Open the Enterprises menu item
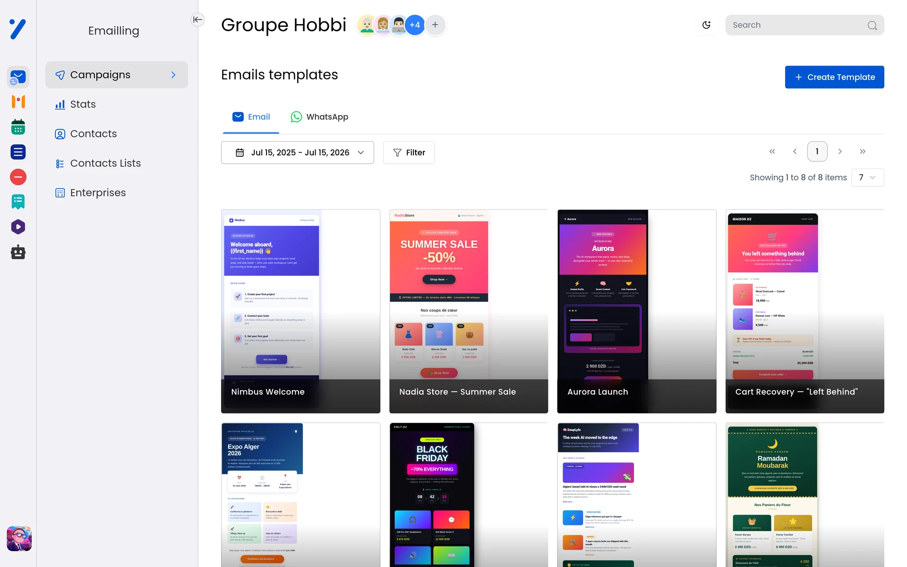The width and height of the screenshot is (907, 567). [x=117, y=193]
